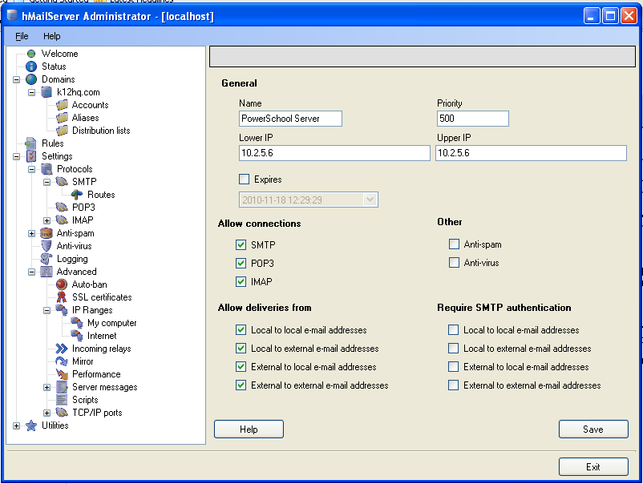
Task: Click the Save button
Action: click(592, 430)
